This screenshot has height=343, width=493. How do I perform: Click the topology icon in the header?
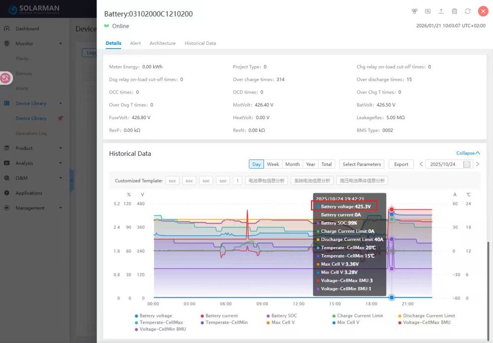click(415, 11)
